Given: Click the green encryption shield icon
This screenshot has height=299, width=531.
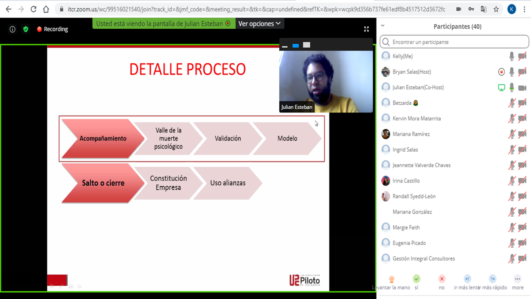Looking at the screenshot, I should [x=26, y=29].
